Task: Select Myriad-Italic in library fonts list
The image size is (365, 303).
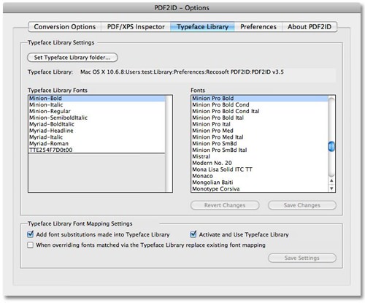Action: 96,137
